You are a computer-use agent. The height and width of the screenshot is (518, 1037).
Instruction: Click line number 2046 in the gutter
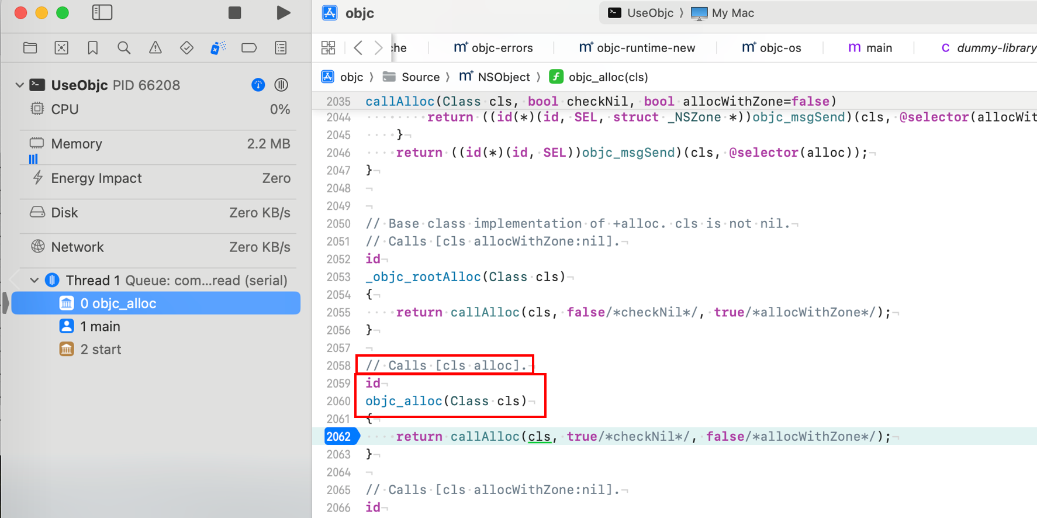coord(338,153)
